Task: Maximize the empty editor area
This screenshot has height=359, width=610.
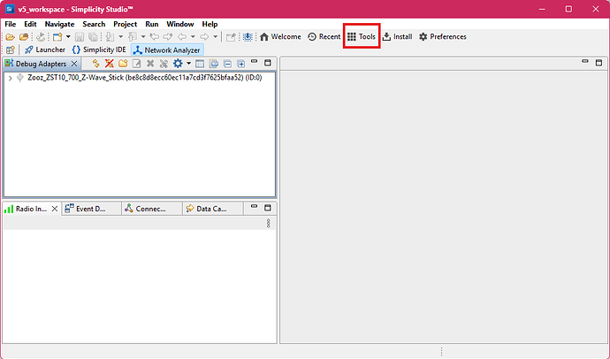Action: (x=599, y=63)
